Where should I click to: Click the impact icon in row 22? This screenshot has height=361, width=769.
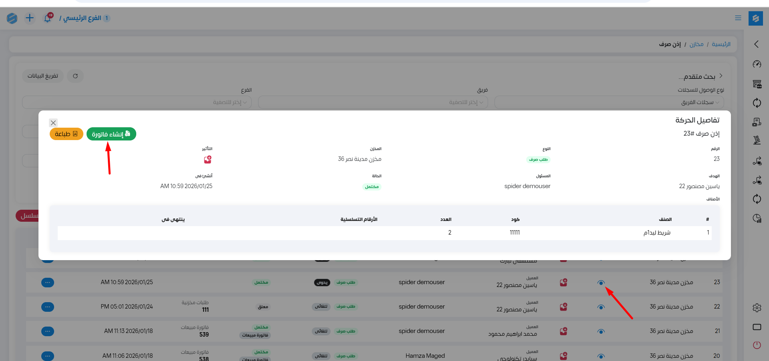tap(563, 307)
